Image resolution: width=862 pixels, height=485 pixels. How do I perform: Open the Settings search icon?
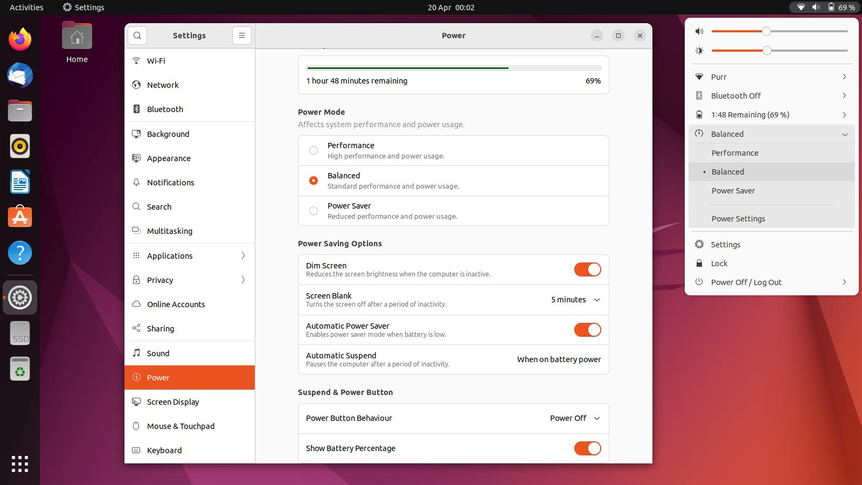137,35
